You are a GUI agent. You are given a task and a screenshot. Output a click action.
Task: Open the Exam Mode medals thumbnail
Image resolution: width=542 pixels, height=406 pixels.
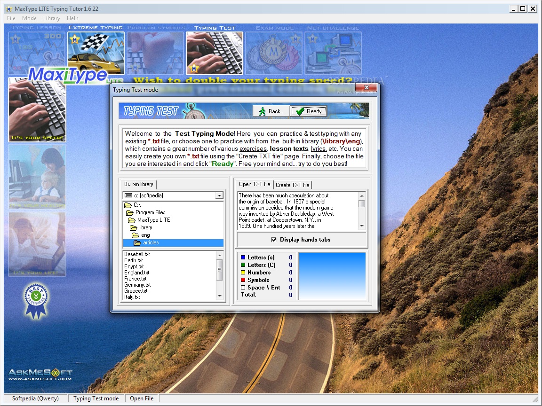pyautogui.click(x=274, y=53)
